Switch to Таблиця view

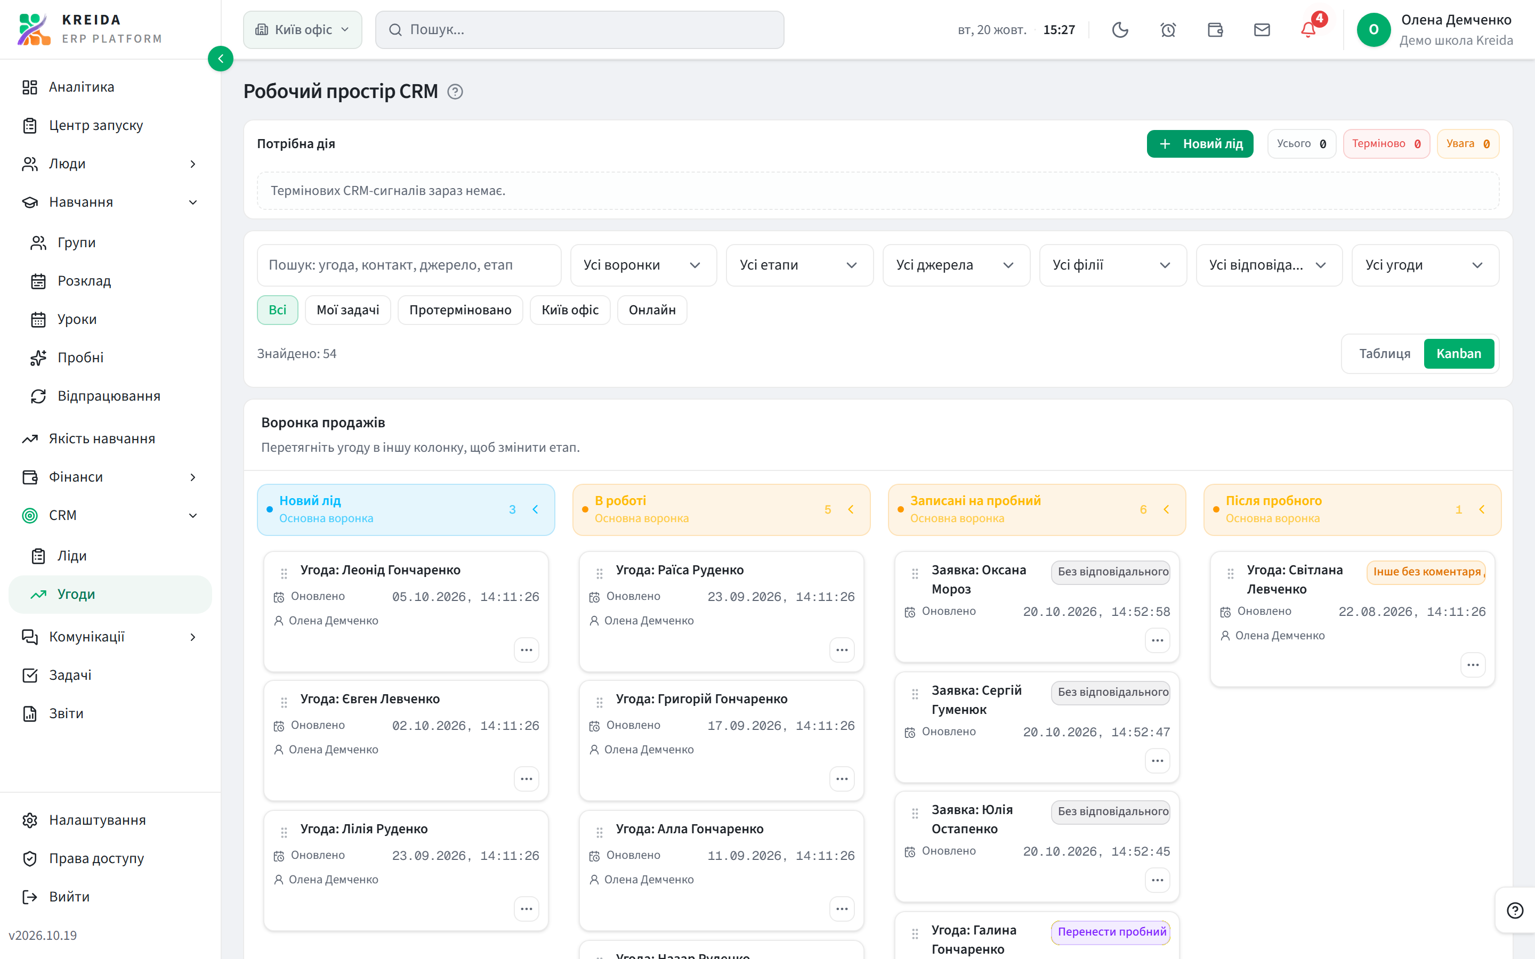coord(1384,353)
